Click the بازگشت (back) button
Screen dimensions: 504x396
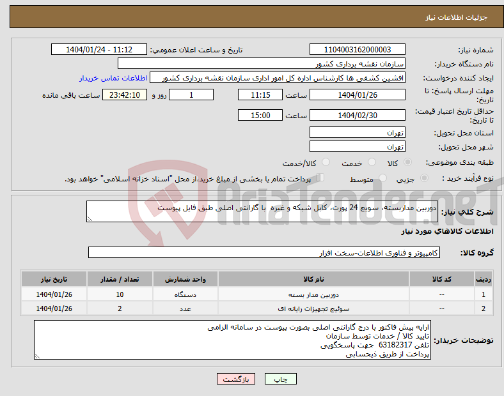click(236, 379)
